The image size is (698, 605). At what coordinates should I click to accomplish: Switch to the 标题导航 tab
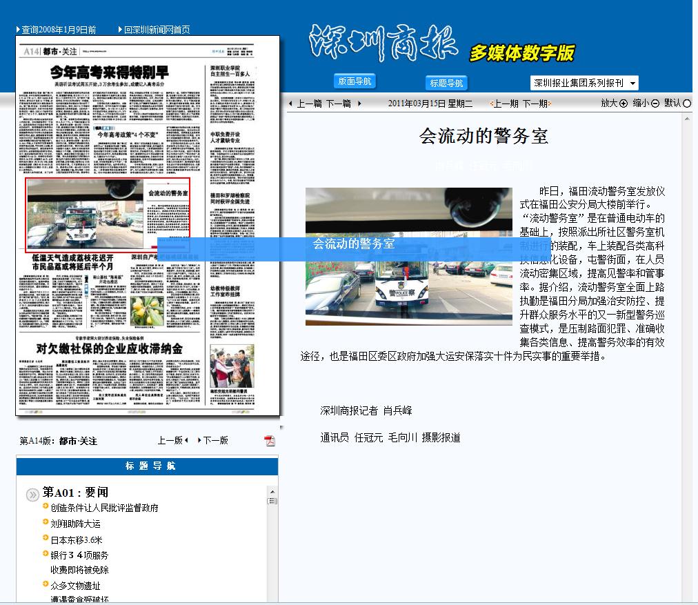[x=446, y=83]
